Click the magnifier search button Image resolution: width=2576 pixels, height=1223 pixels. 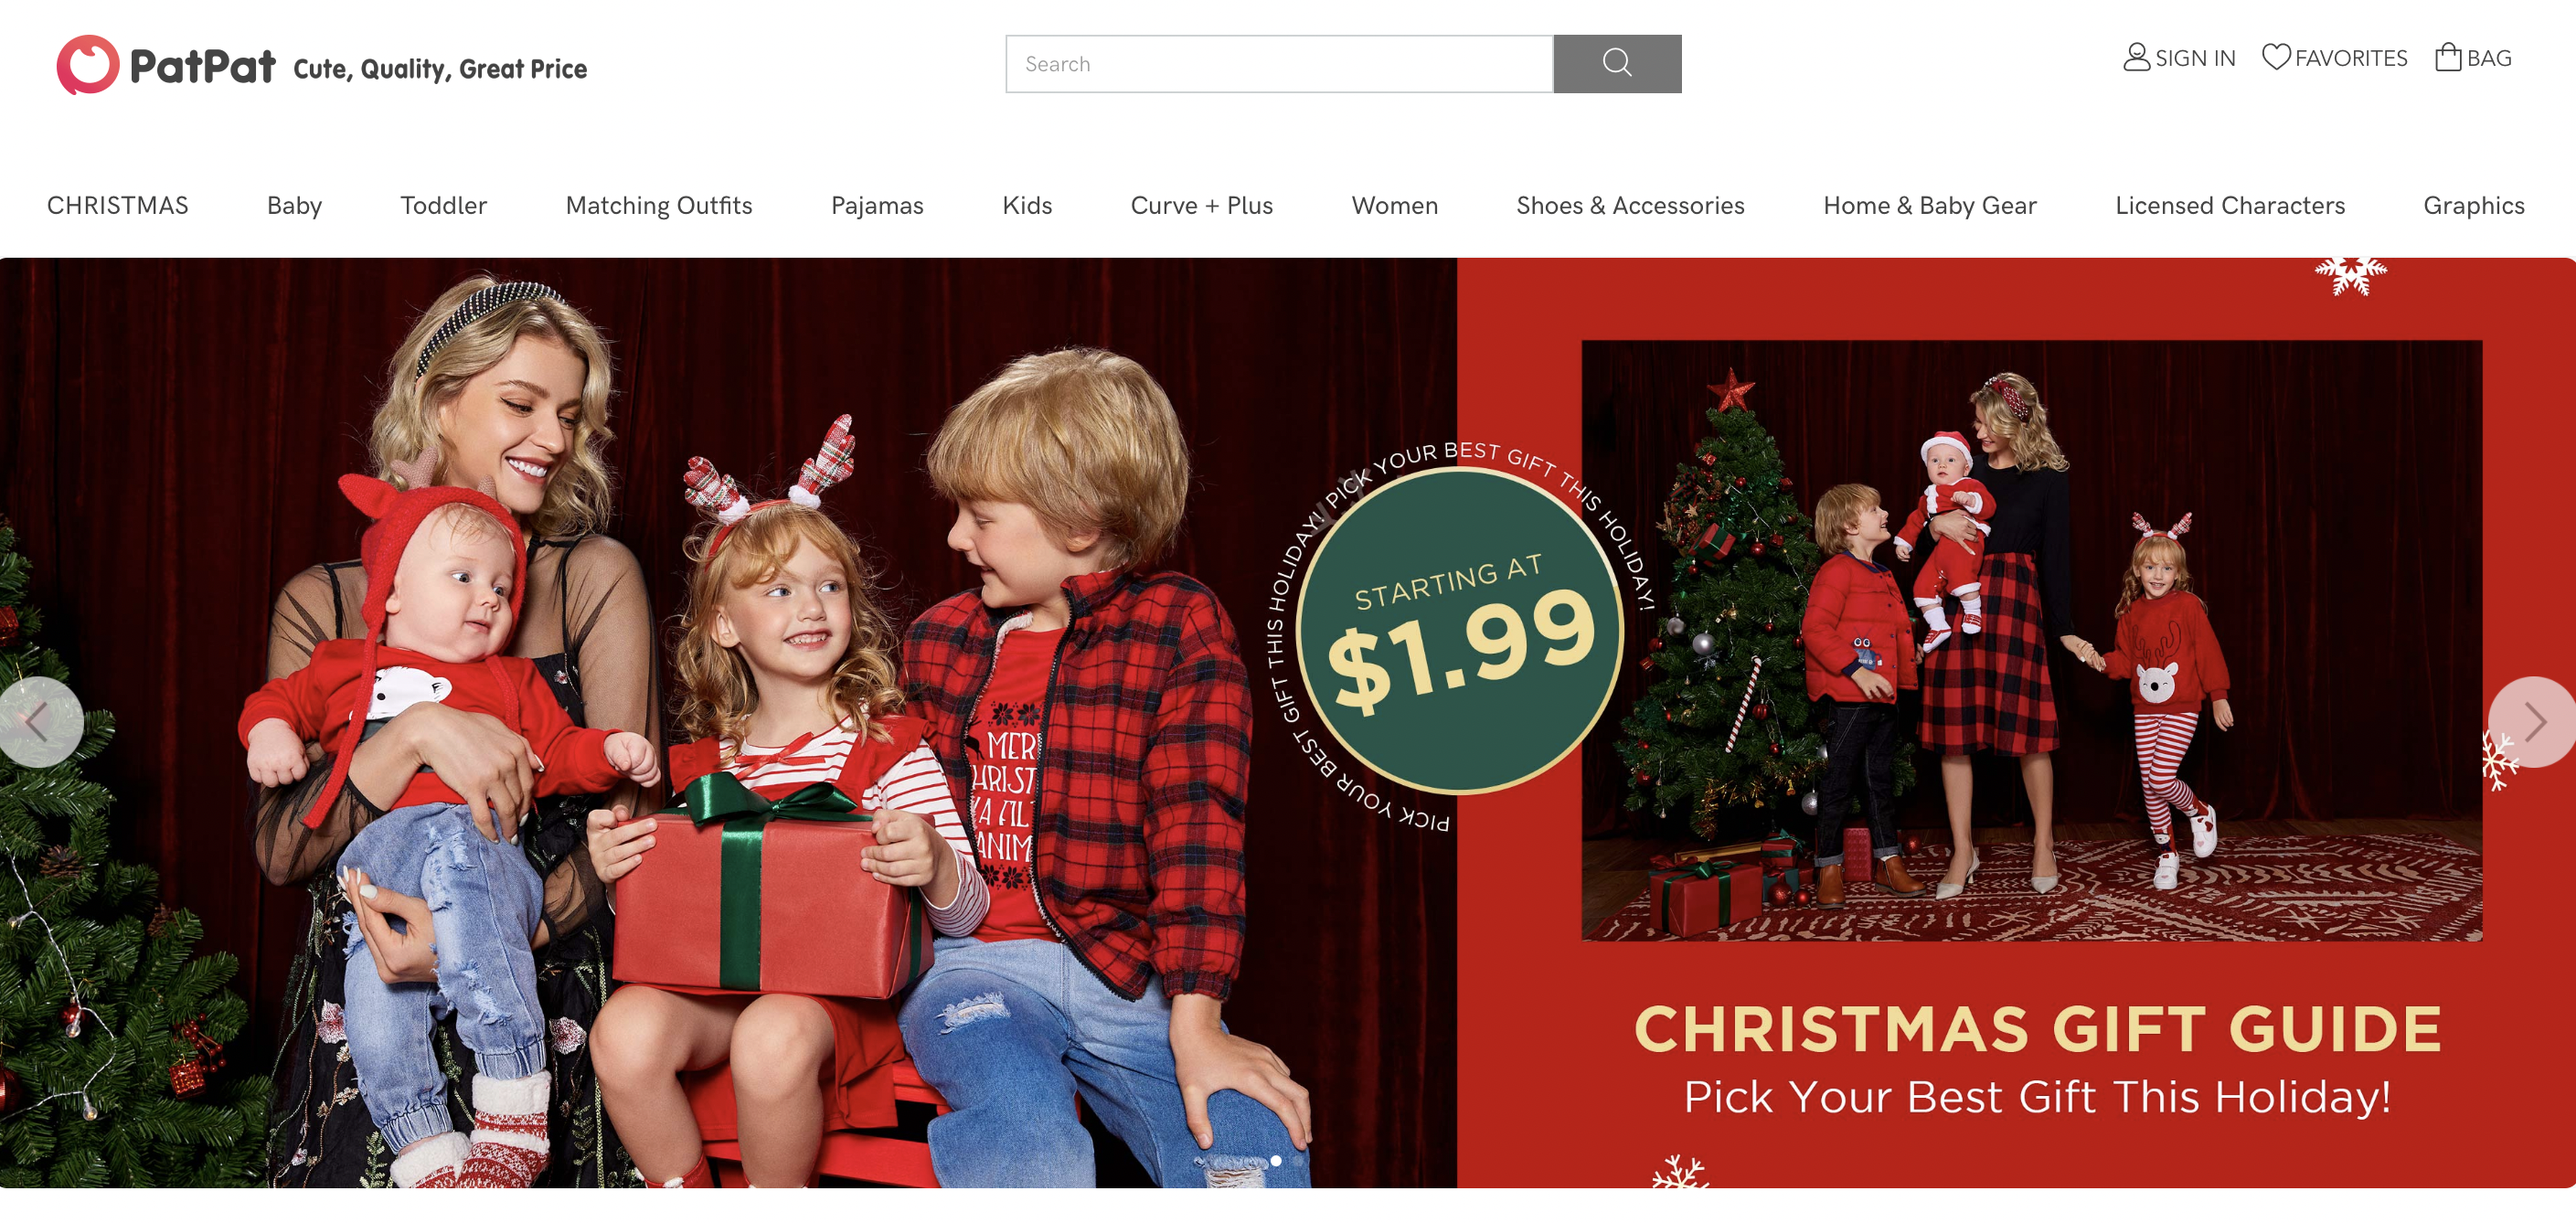tap(1617, 64)
